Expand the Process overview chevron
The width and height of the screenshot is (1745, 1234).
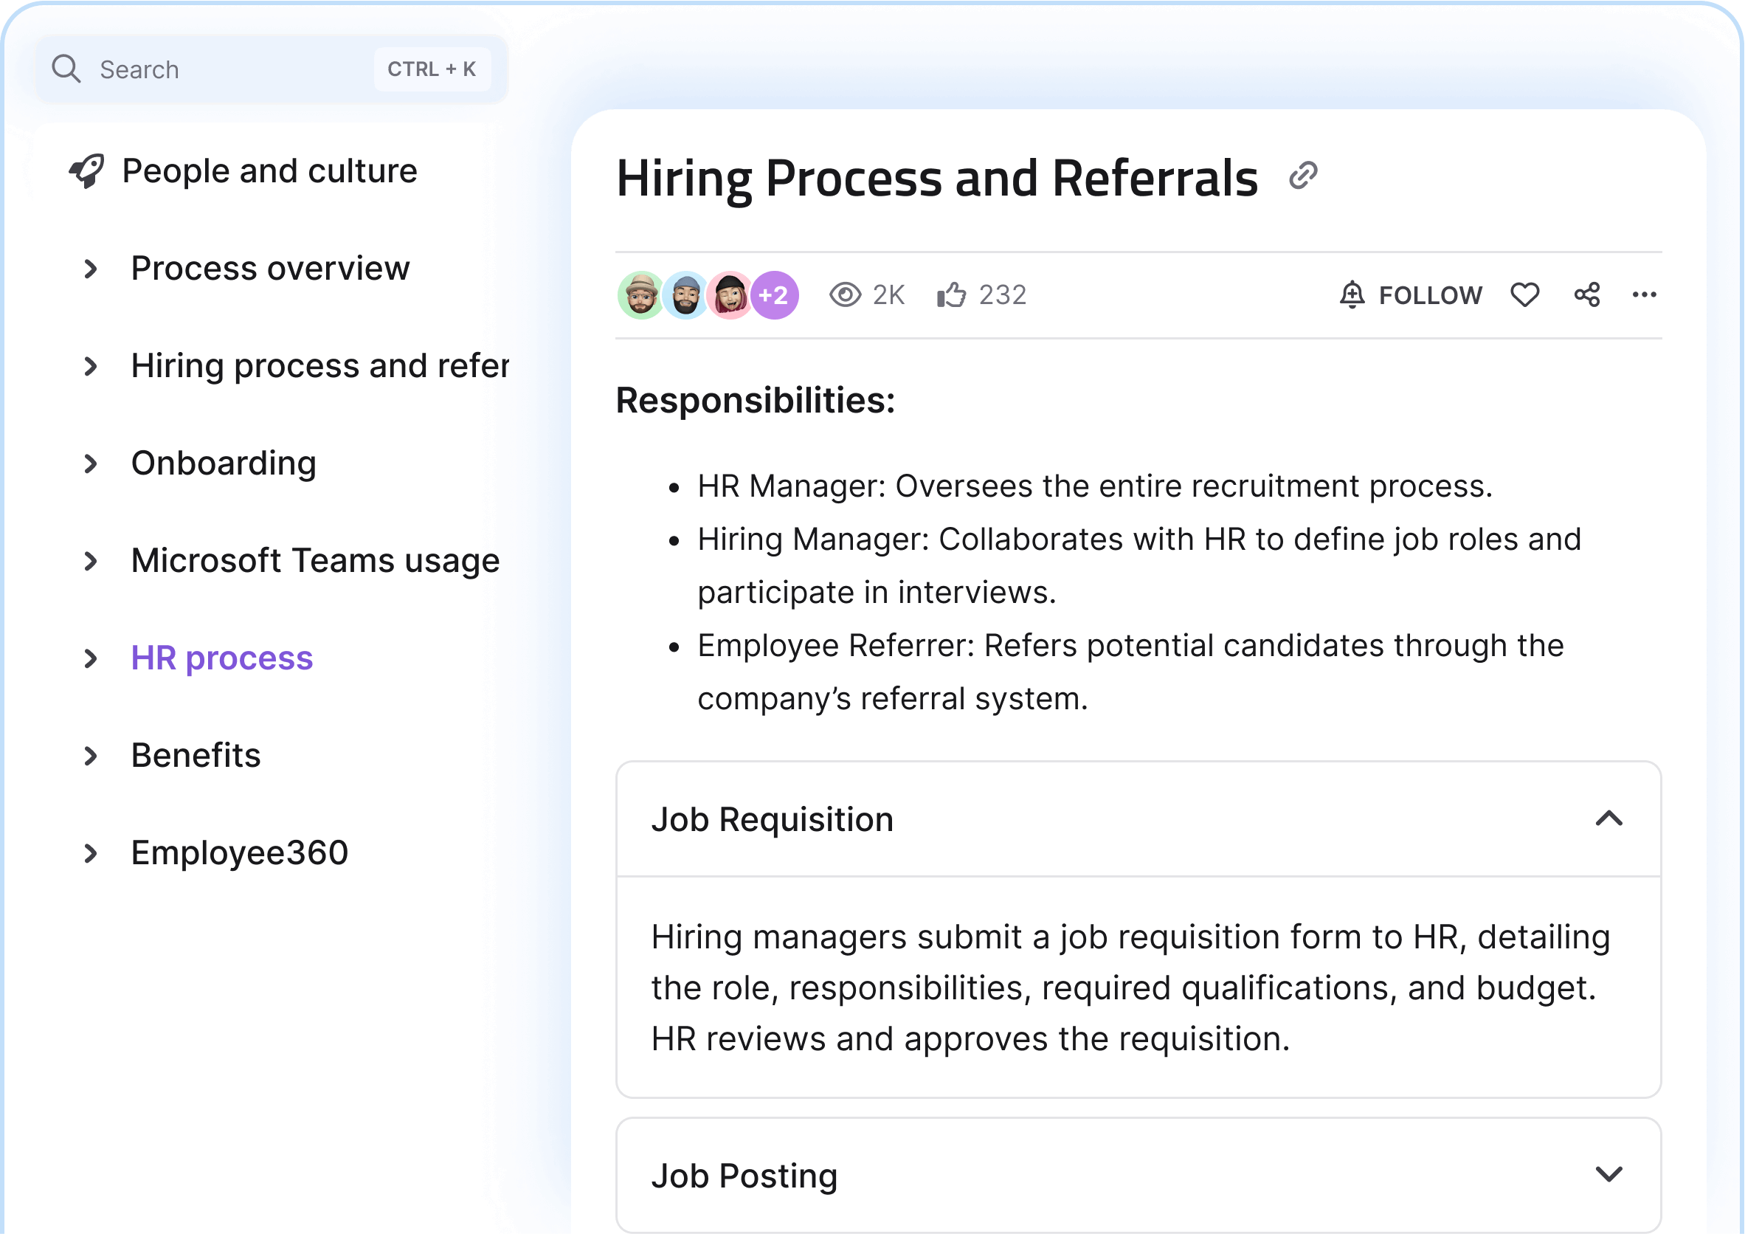click(91, 269)
